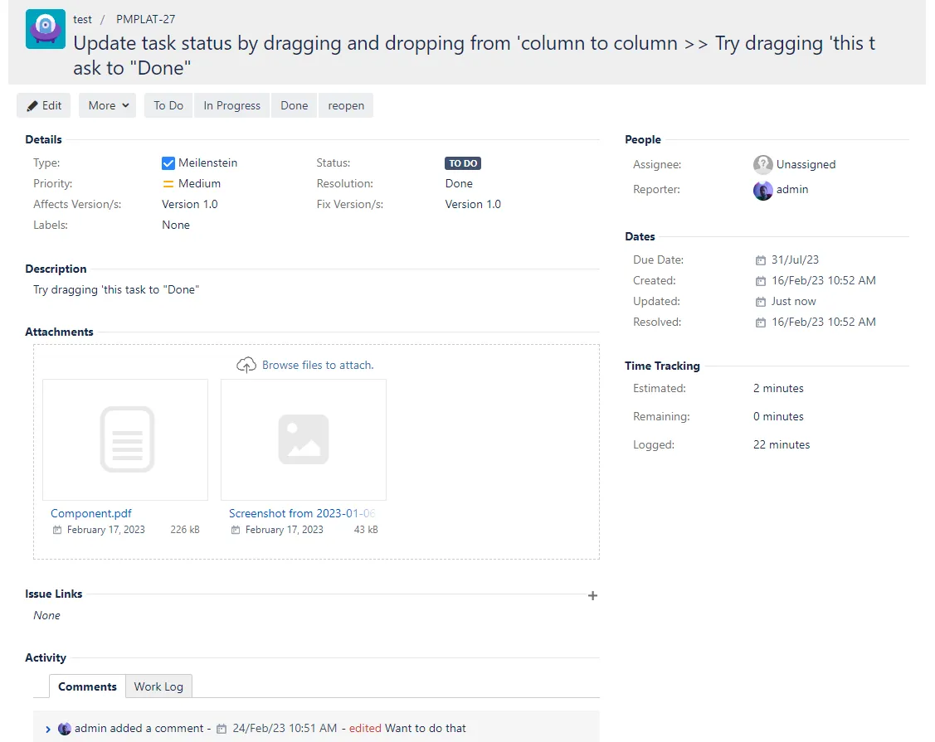Viewport: 935px width, 742px height.
Task: Click the Unassigned avatar icon
Action: click(x=762, y=164)
